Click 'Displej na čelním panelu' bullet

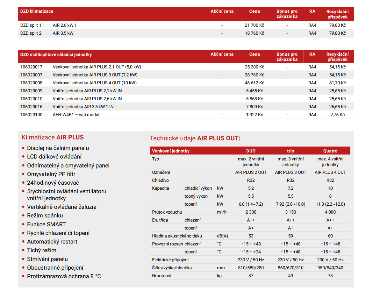pyautogui.click(x=58, y=148)
